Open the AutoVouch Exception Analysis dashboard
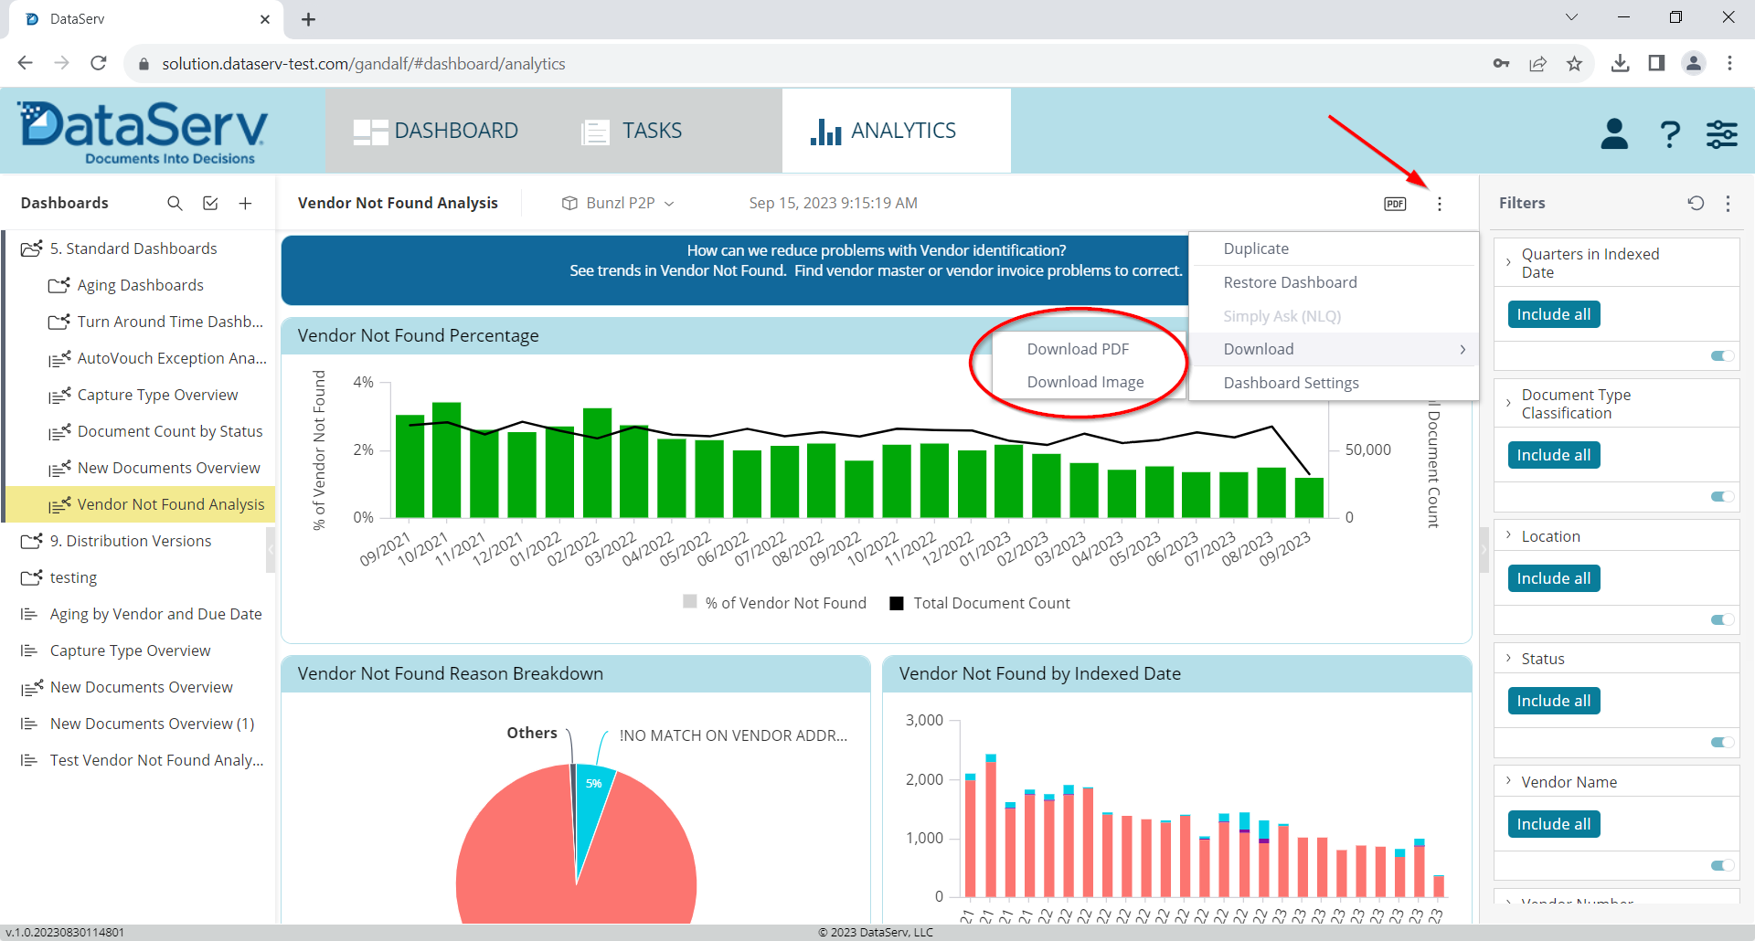 [x=156, y=358]
